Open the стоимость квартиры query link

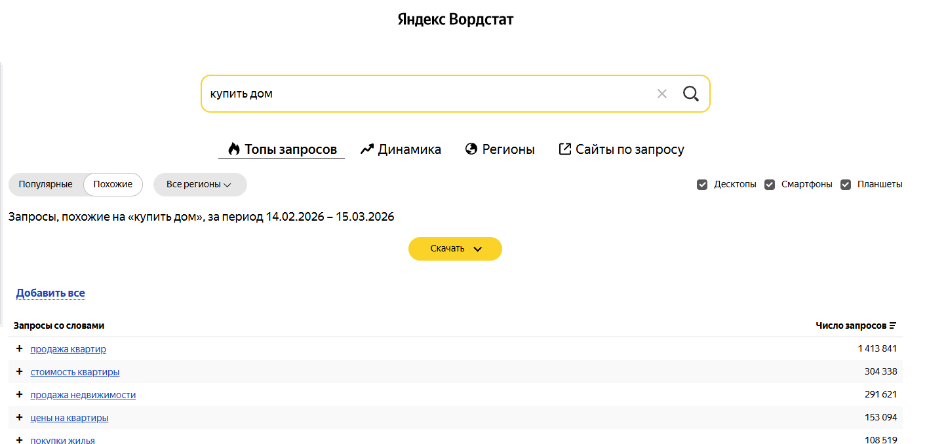(75, 372)
